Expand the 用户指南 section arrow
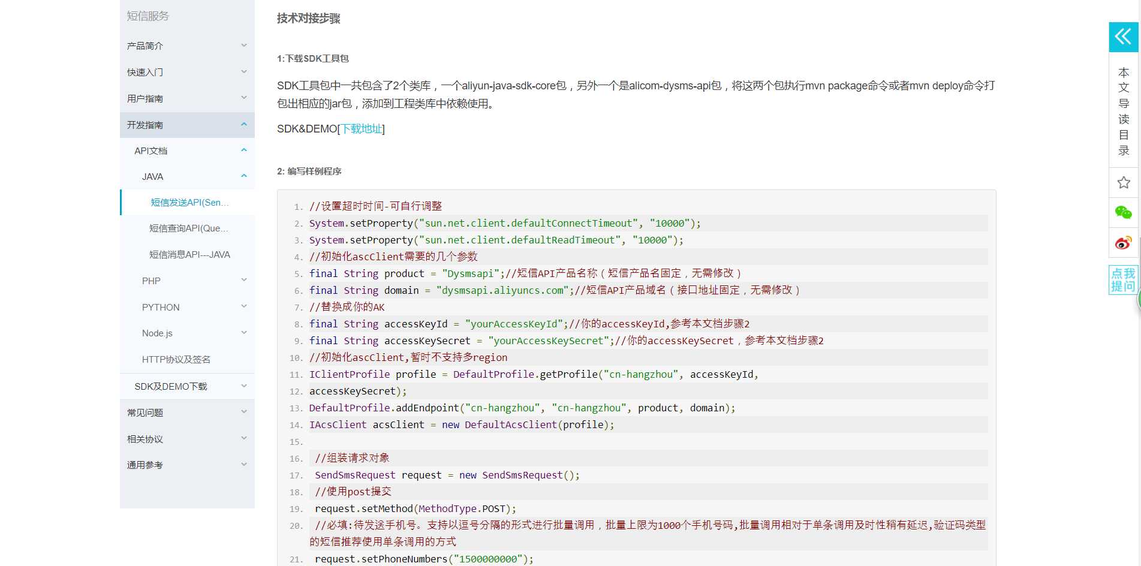 pyautogui.click(x=244, y=98)
